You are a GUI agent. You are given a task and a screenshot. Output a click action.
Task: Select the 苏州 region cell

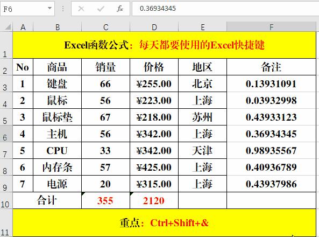202,117
